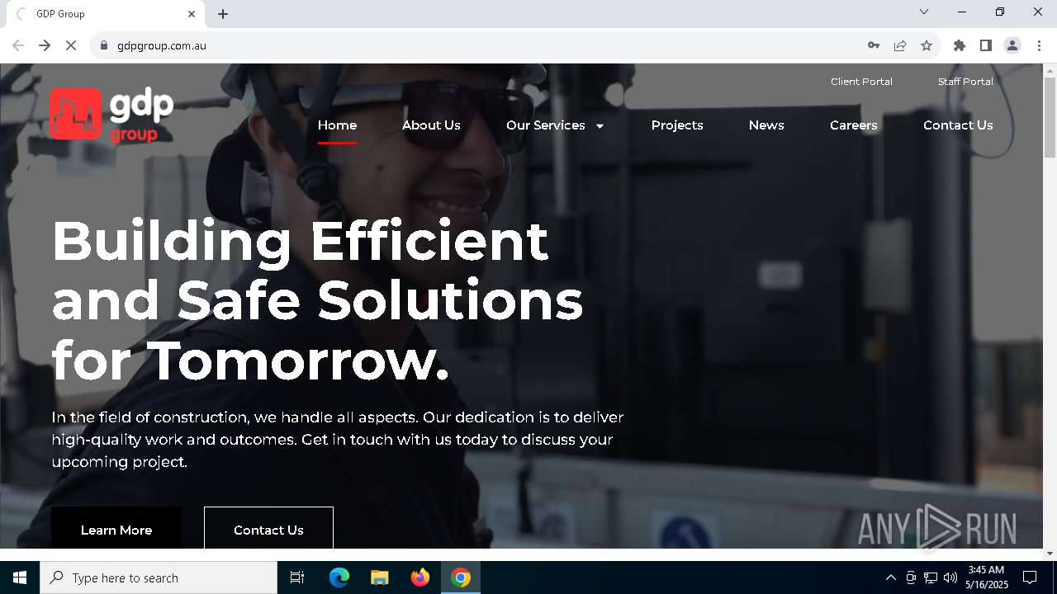Toggle the Chrome side panel
This screenshot has height=594, width=1057.
pyautogui.click(x=986, y=45)
